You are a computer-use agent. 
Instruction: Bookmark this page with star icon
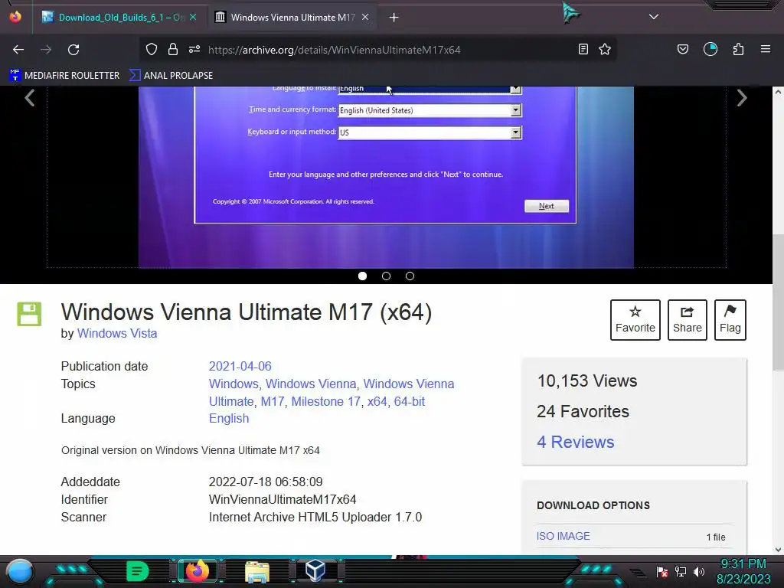(x=605, y=49)
